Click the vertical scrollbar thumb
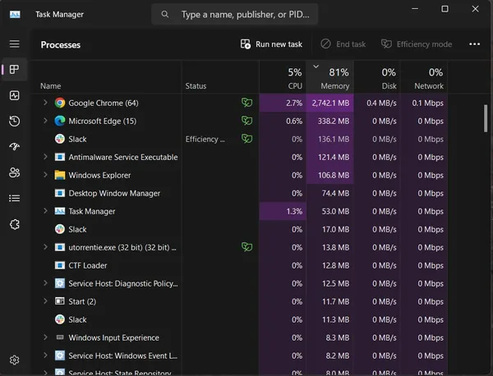Viewport: 493px width, 376px height. click(x=486, y=118)
